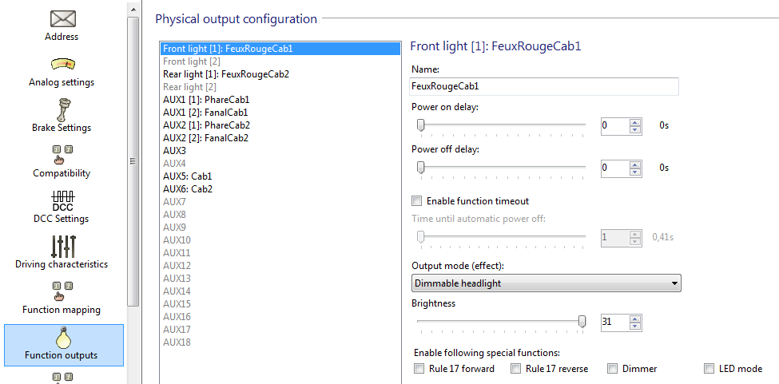Select Function mapping icon

(x=62, y=291)
